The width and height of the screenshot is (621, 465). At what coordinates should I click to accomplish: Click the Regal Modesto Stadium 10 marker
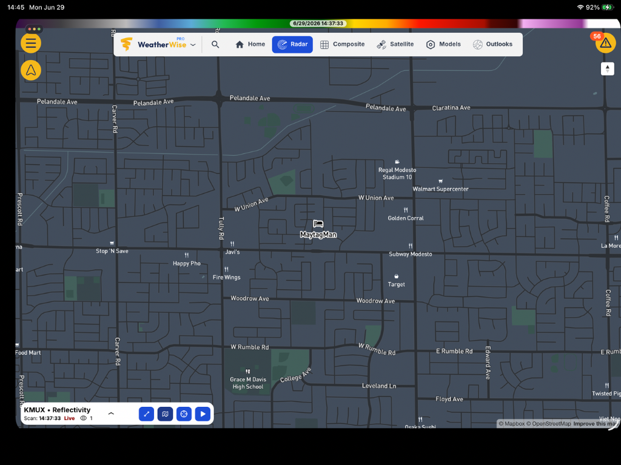pyautogui.click(x=397, y=170)
